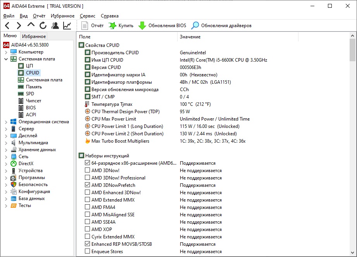
Task: Click the Back navigation arrow
Action: click(x=7, y=26)
